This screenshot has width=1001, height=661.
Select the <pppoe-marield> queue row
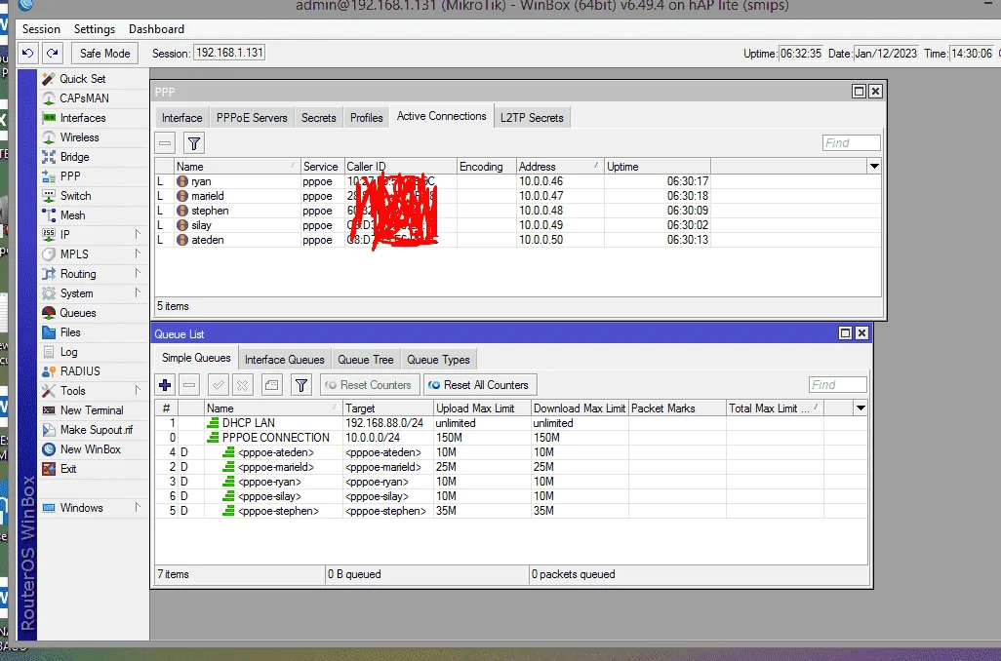tap(510, 467)
